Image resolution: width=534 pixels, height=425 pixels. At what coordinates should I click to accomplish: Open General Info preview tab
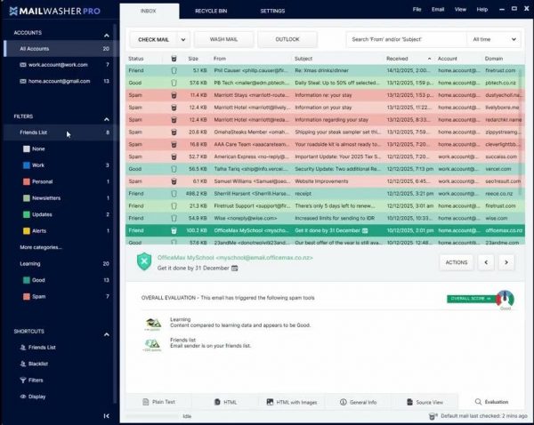(359, 402)
